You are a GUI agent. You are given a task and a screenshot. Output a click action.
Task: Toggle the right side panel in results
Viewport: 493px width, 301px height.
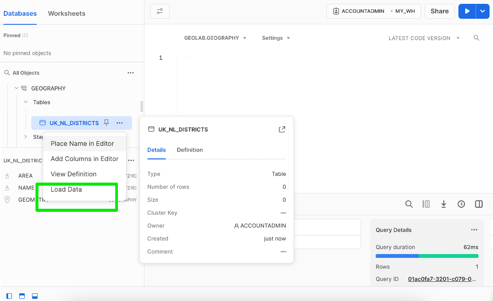(x=479, y=204)
